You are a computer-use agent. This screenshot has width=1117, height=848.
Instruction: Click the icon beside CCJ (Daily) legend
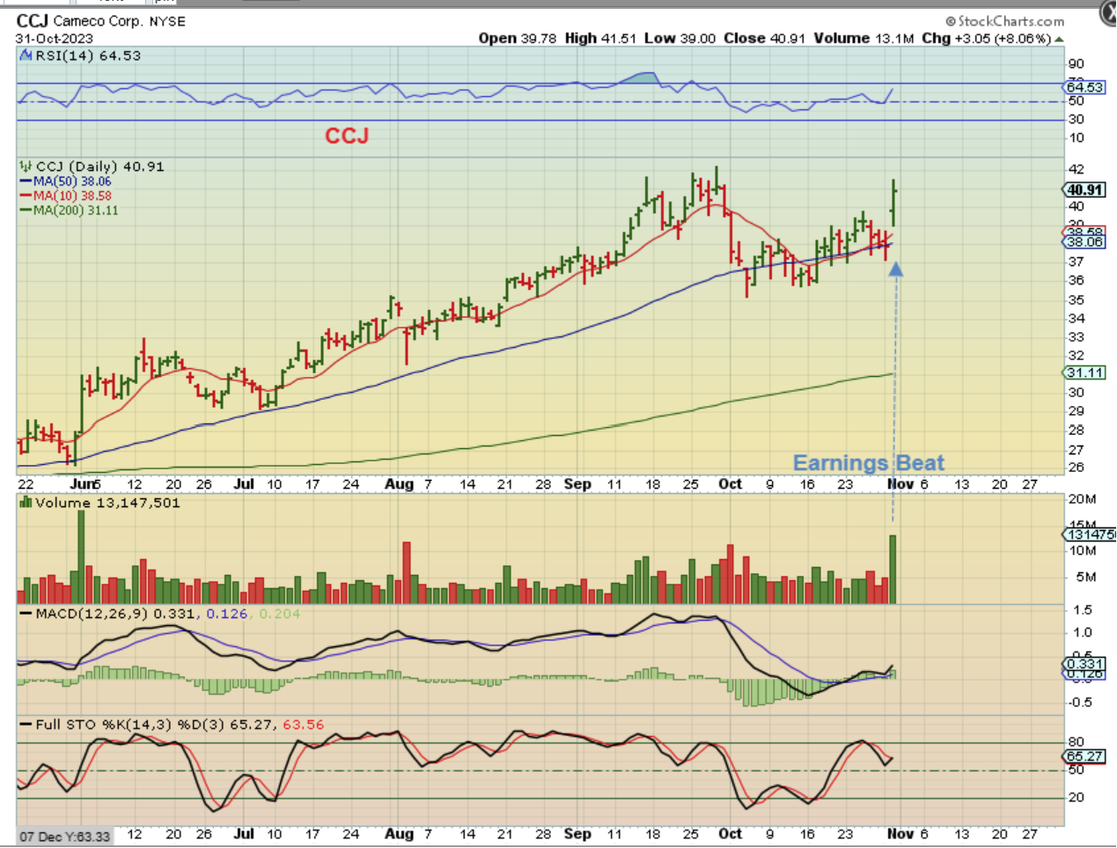[26, 166]
